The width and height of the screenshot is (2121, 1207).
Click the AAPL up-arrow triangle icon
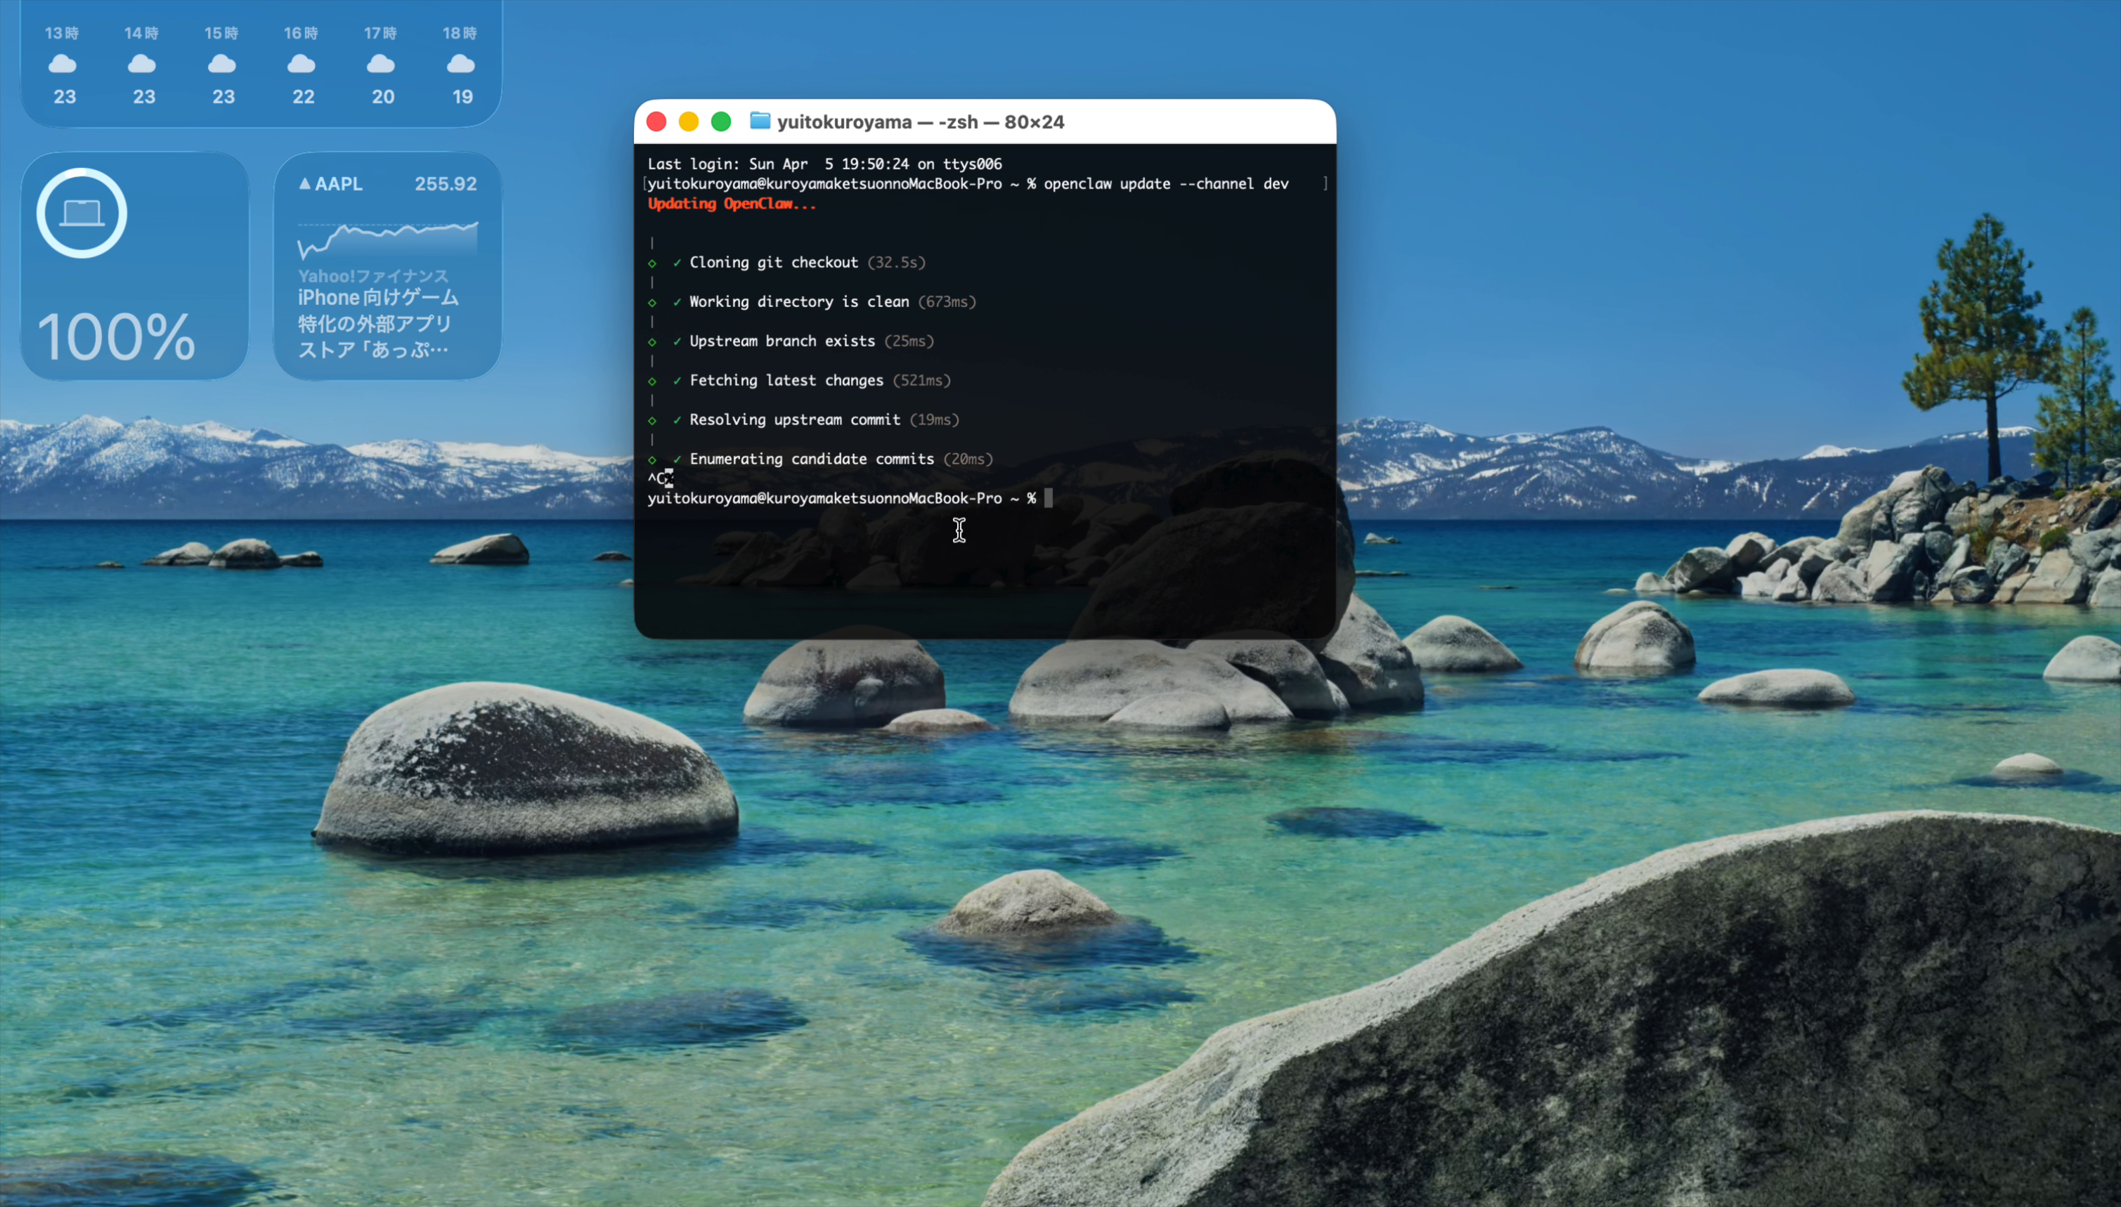coord(305,183)
